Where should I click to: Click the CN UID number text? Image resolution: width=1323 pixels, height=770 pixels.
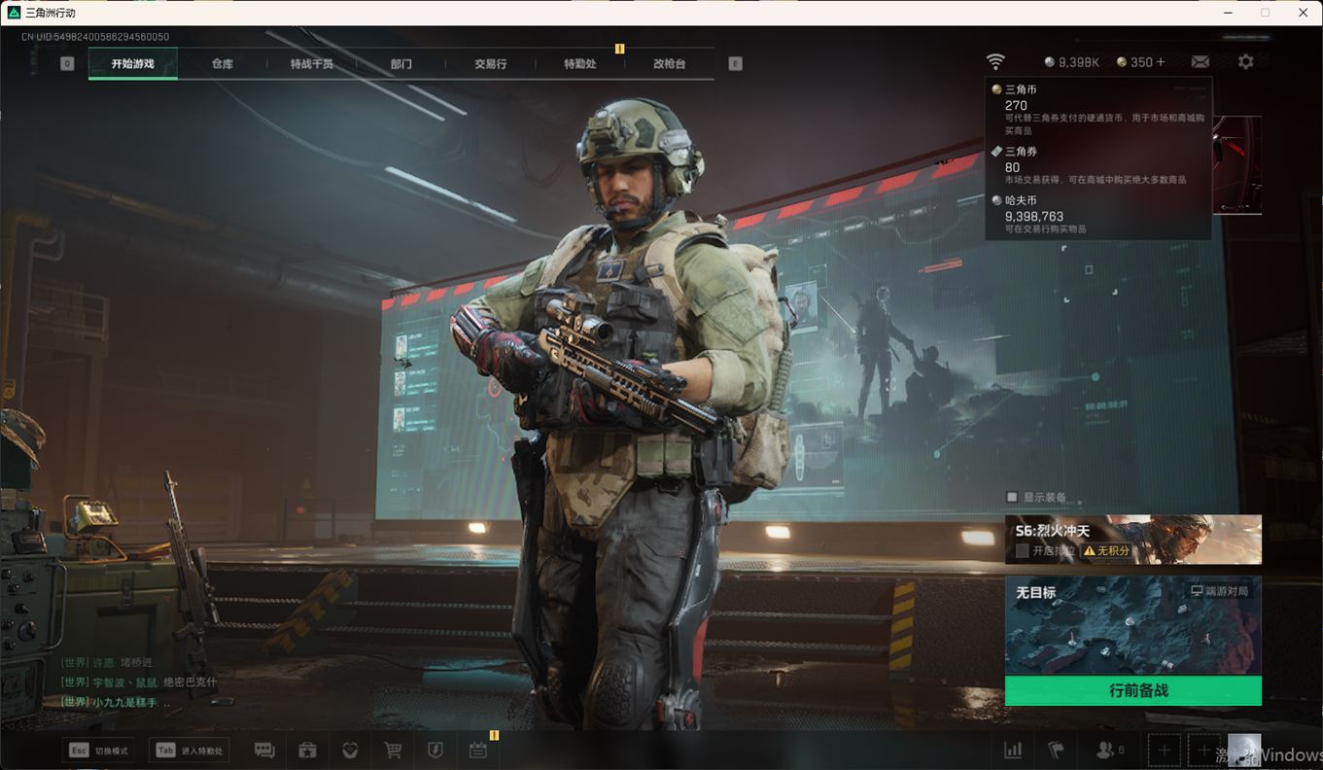tap(95, 37)
